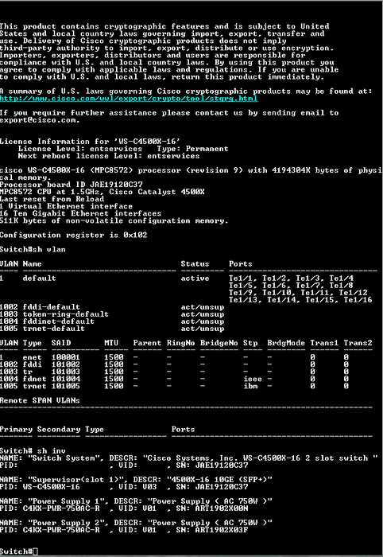Click the 'ibm' Stp value

(250, 386)
